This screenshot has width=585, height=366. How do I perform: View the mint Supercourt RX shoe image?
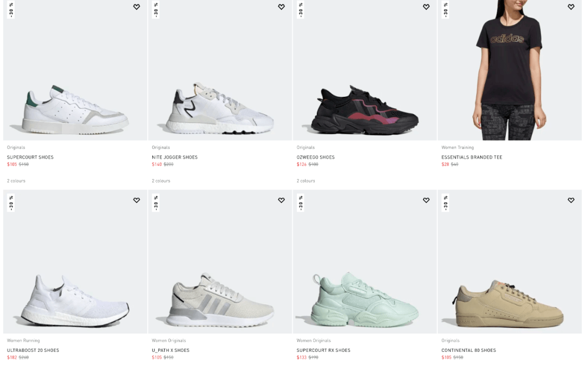point(364,299)
